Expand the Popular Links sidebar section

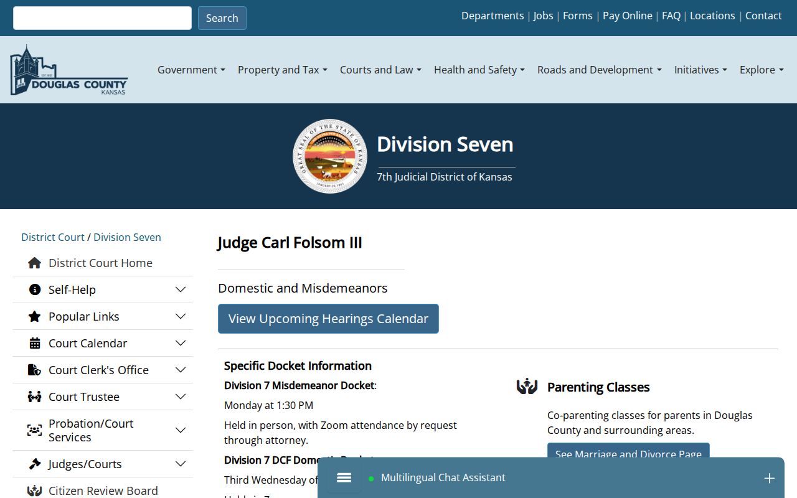181,316
